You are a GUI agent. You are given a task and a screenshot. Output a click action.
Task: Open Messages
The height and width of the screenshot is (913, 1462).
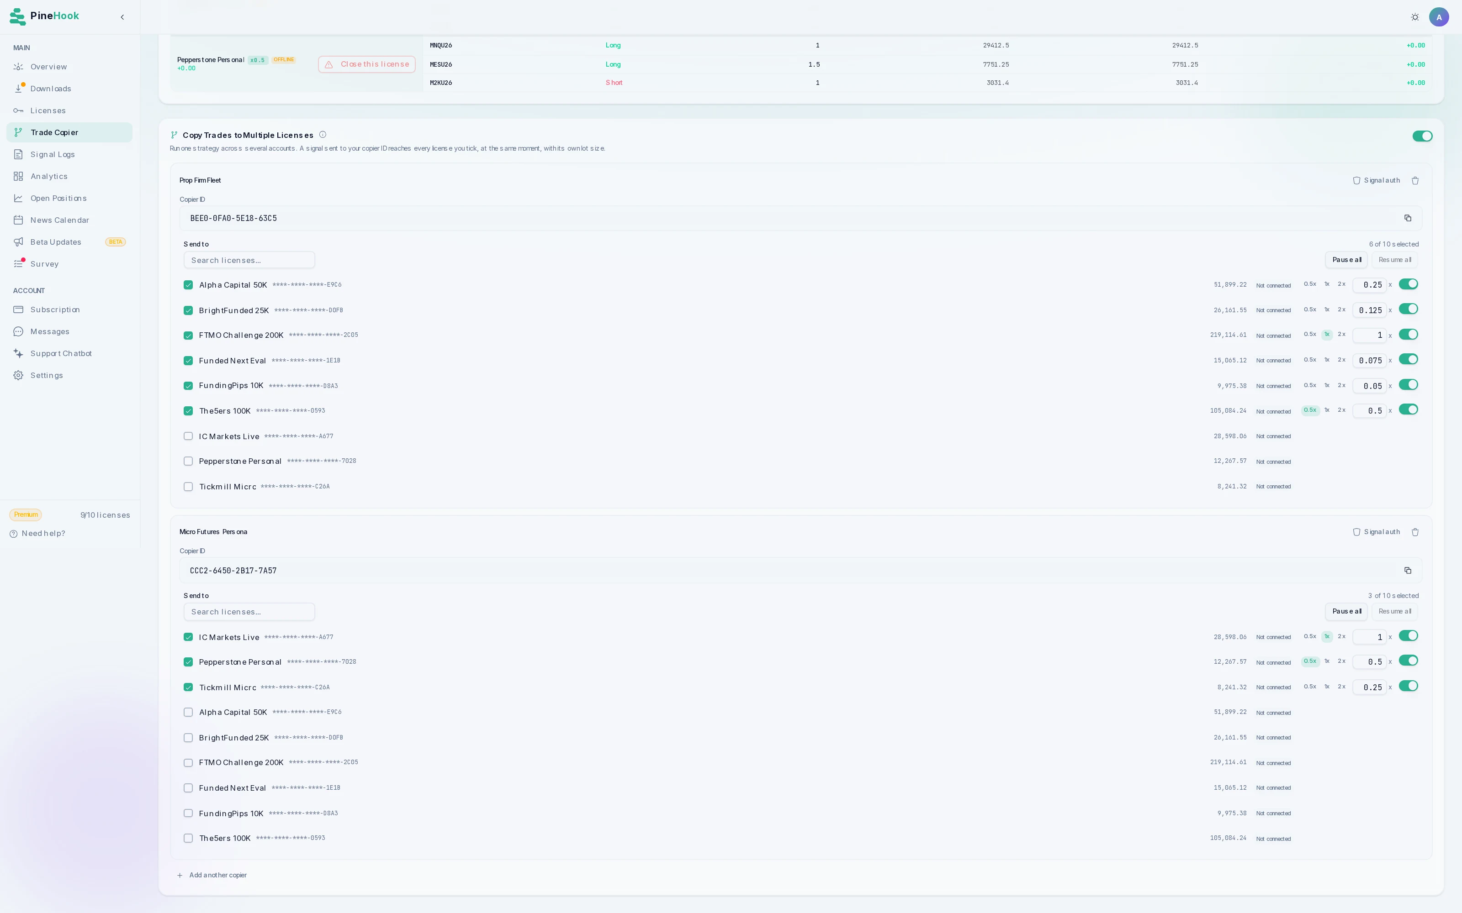(69, 331)
